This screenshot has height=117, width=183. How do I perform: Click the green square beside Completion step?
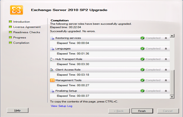10,43
